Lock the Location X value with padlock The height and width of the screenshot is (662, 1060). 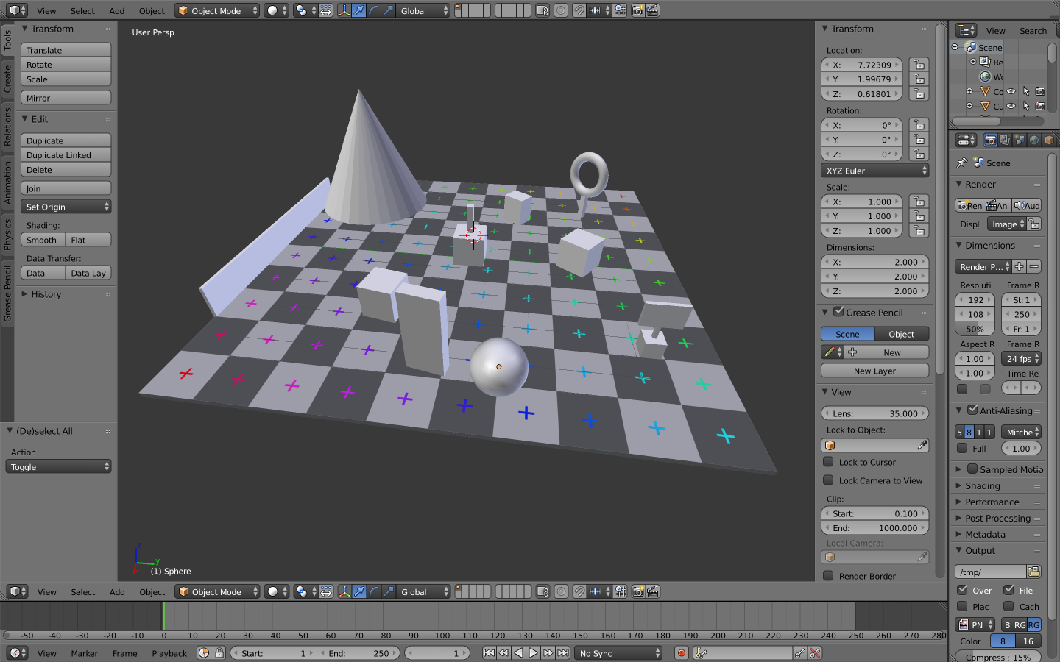(x=918, y=65)
